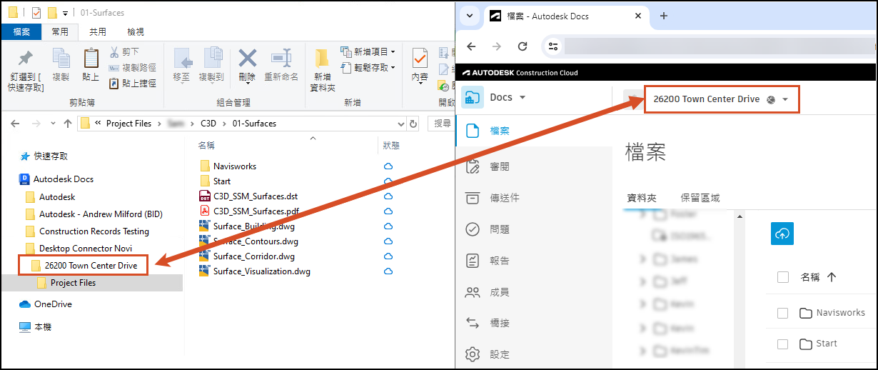Click C3D in Explorer address breadcrumb

[208, 124]
